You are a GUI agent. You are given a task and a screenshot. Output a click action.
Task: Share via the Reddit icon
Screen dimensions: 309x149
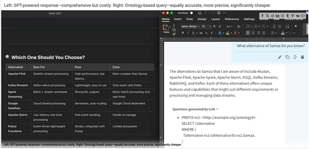[x=272, y=16]
